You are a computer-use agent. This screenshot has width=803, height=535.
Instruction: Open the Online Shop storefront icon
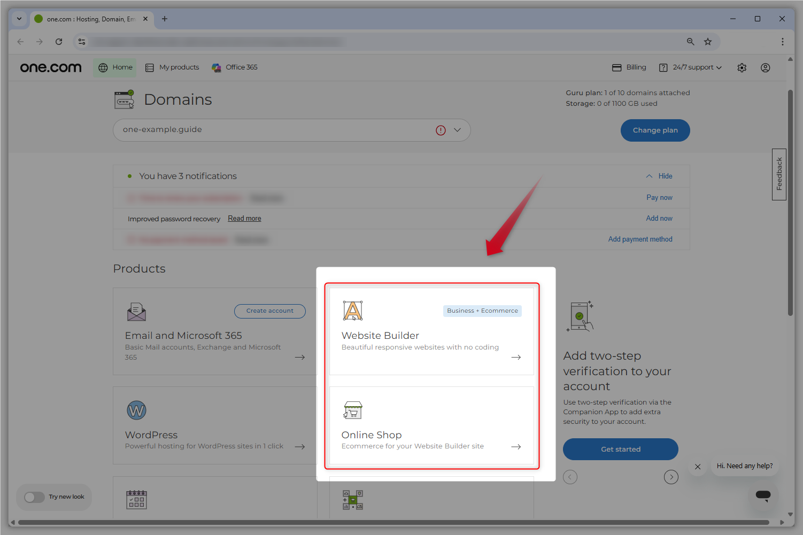[x=352, y=409]
